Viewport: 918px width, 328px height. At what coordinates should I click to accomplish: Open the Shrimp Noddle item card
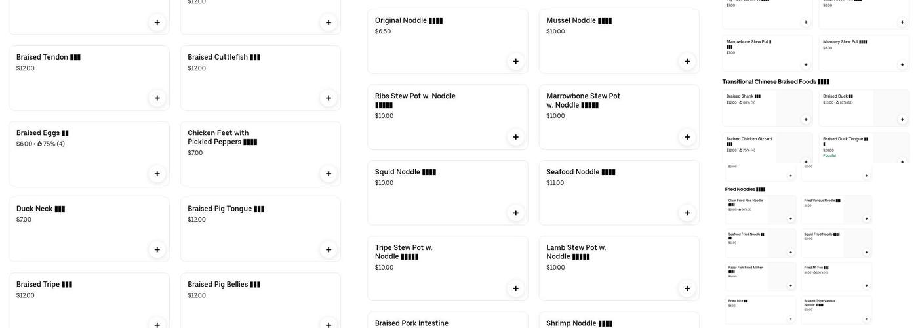pyautogui.click(x=618, y=321)
